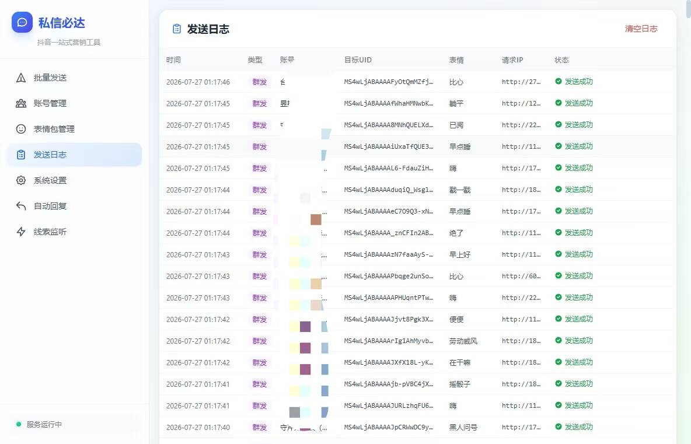Click UID MS4wLjABAAAAPbqge2unSo…
This screenshot has width=691, height=444.
click(389, 276)
